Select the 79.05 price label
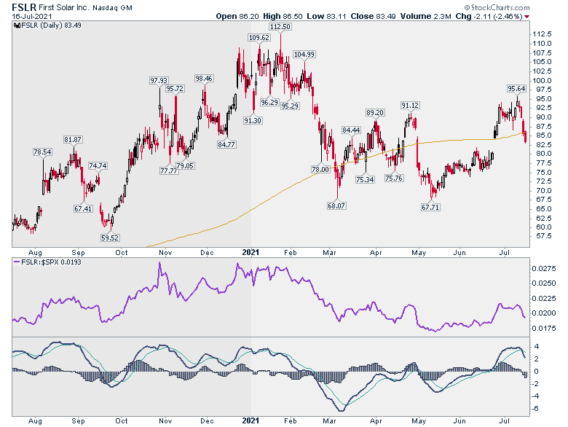 [x=185, y=165]
